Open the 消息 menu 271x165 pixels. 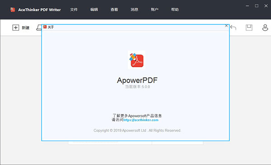click(x=135, y=9)
